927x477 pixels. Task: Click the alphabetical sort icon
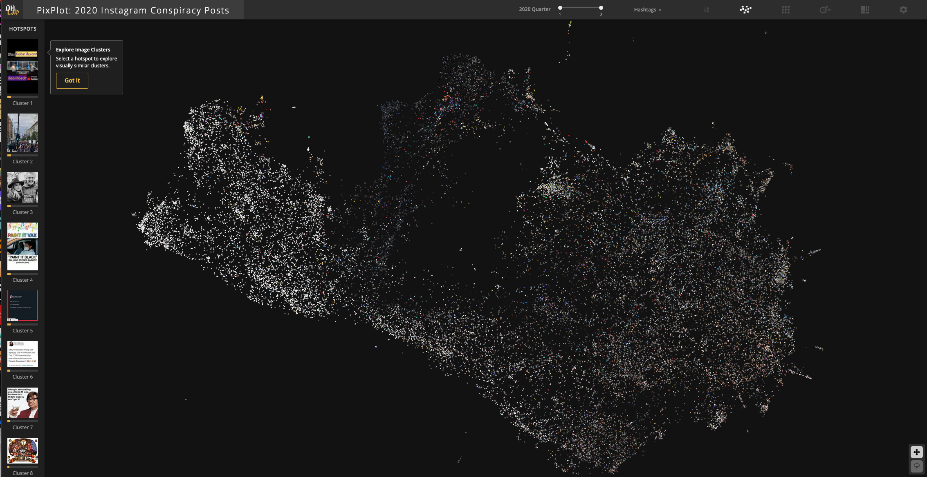[x=706, y=9]
